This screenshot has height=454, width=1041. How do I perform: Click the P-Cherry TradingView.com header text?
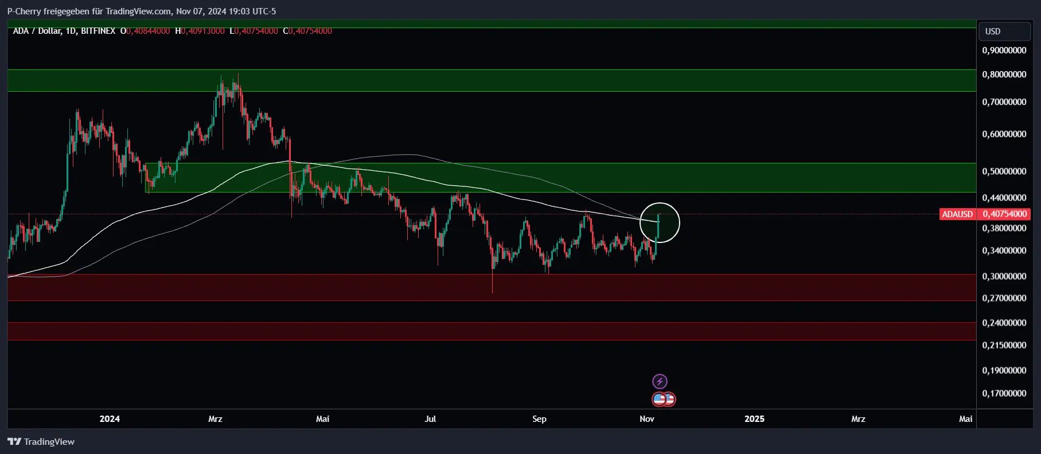coord(142,11)
